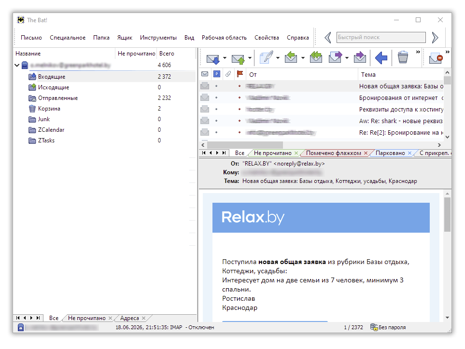
Task: Click the red flag column header icon
Action: (240, 74)
